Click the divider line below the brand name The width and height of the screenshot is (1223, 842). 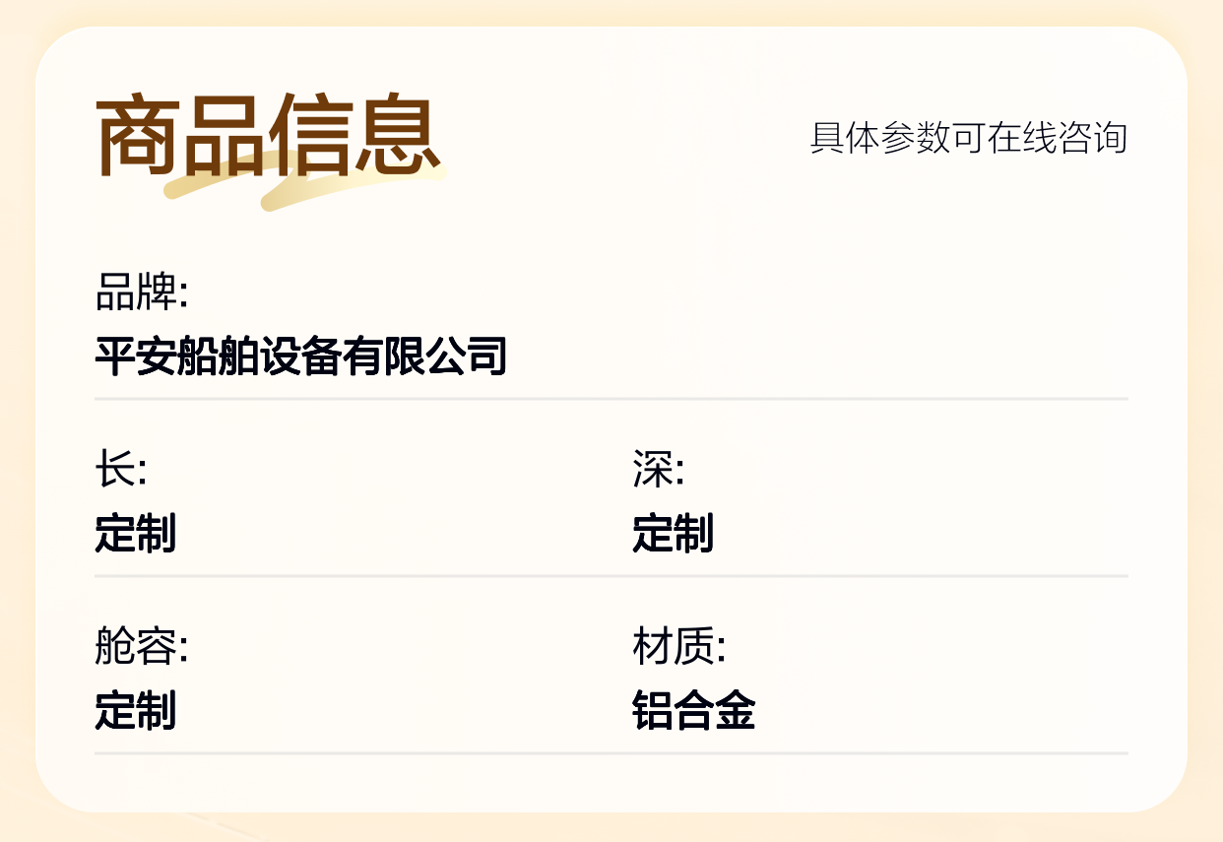[611, 399]
